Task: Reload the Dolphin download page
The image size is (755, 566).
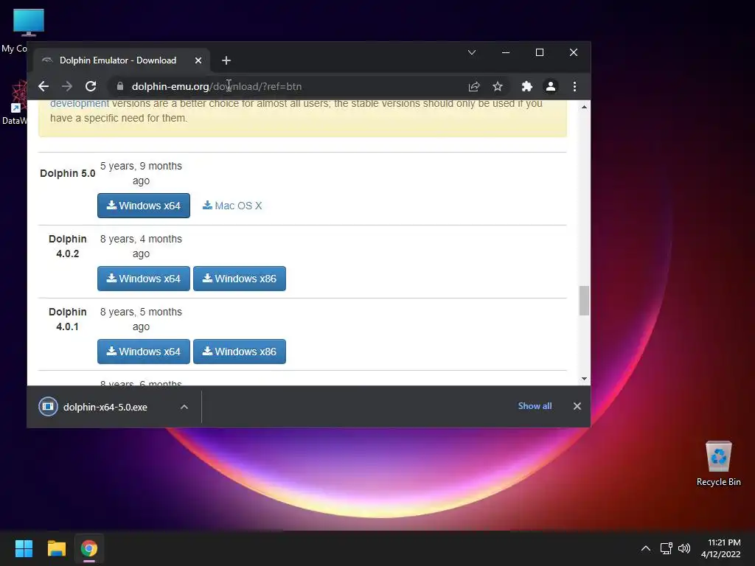Action: click(x=91, y=87)
